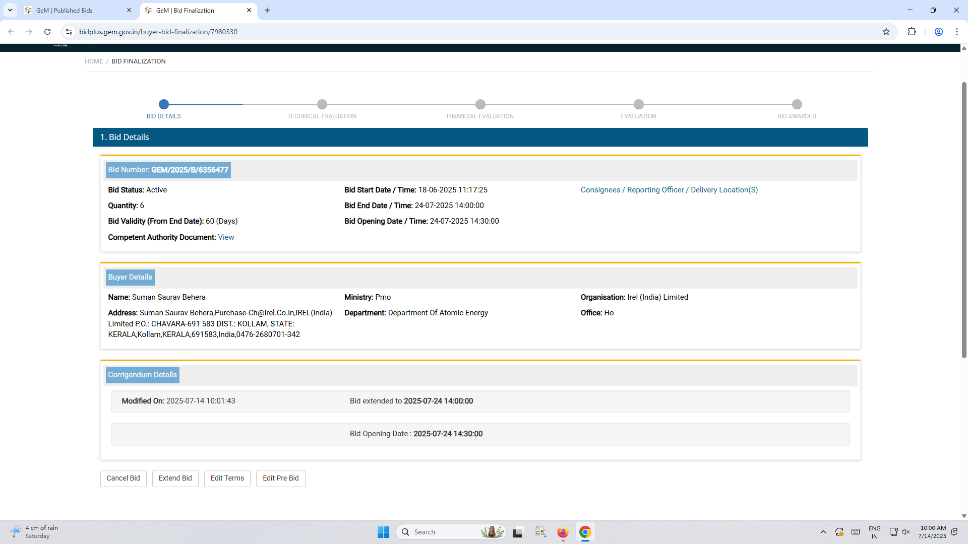The image size is (968, 544).
Task: Close the GeM Published Bids tab
Action: (129, 10)
